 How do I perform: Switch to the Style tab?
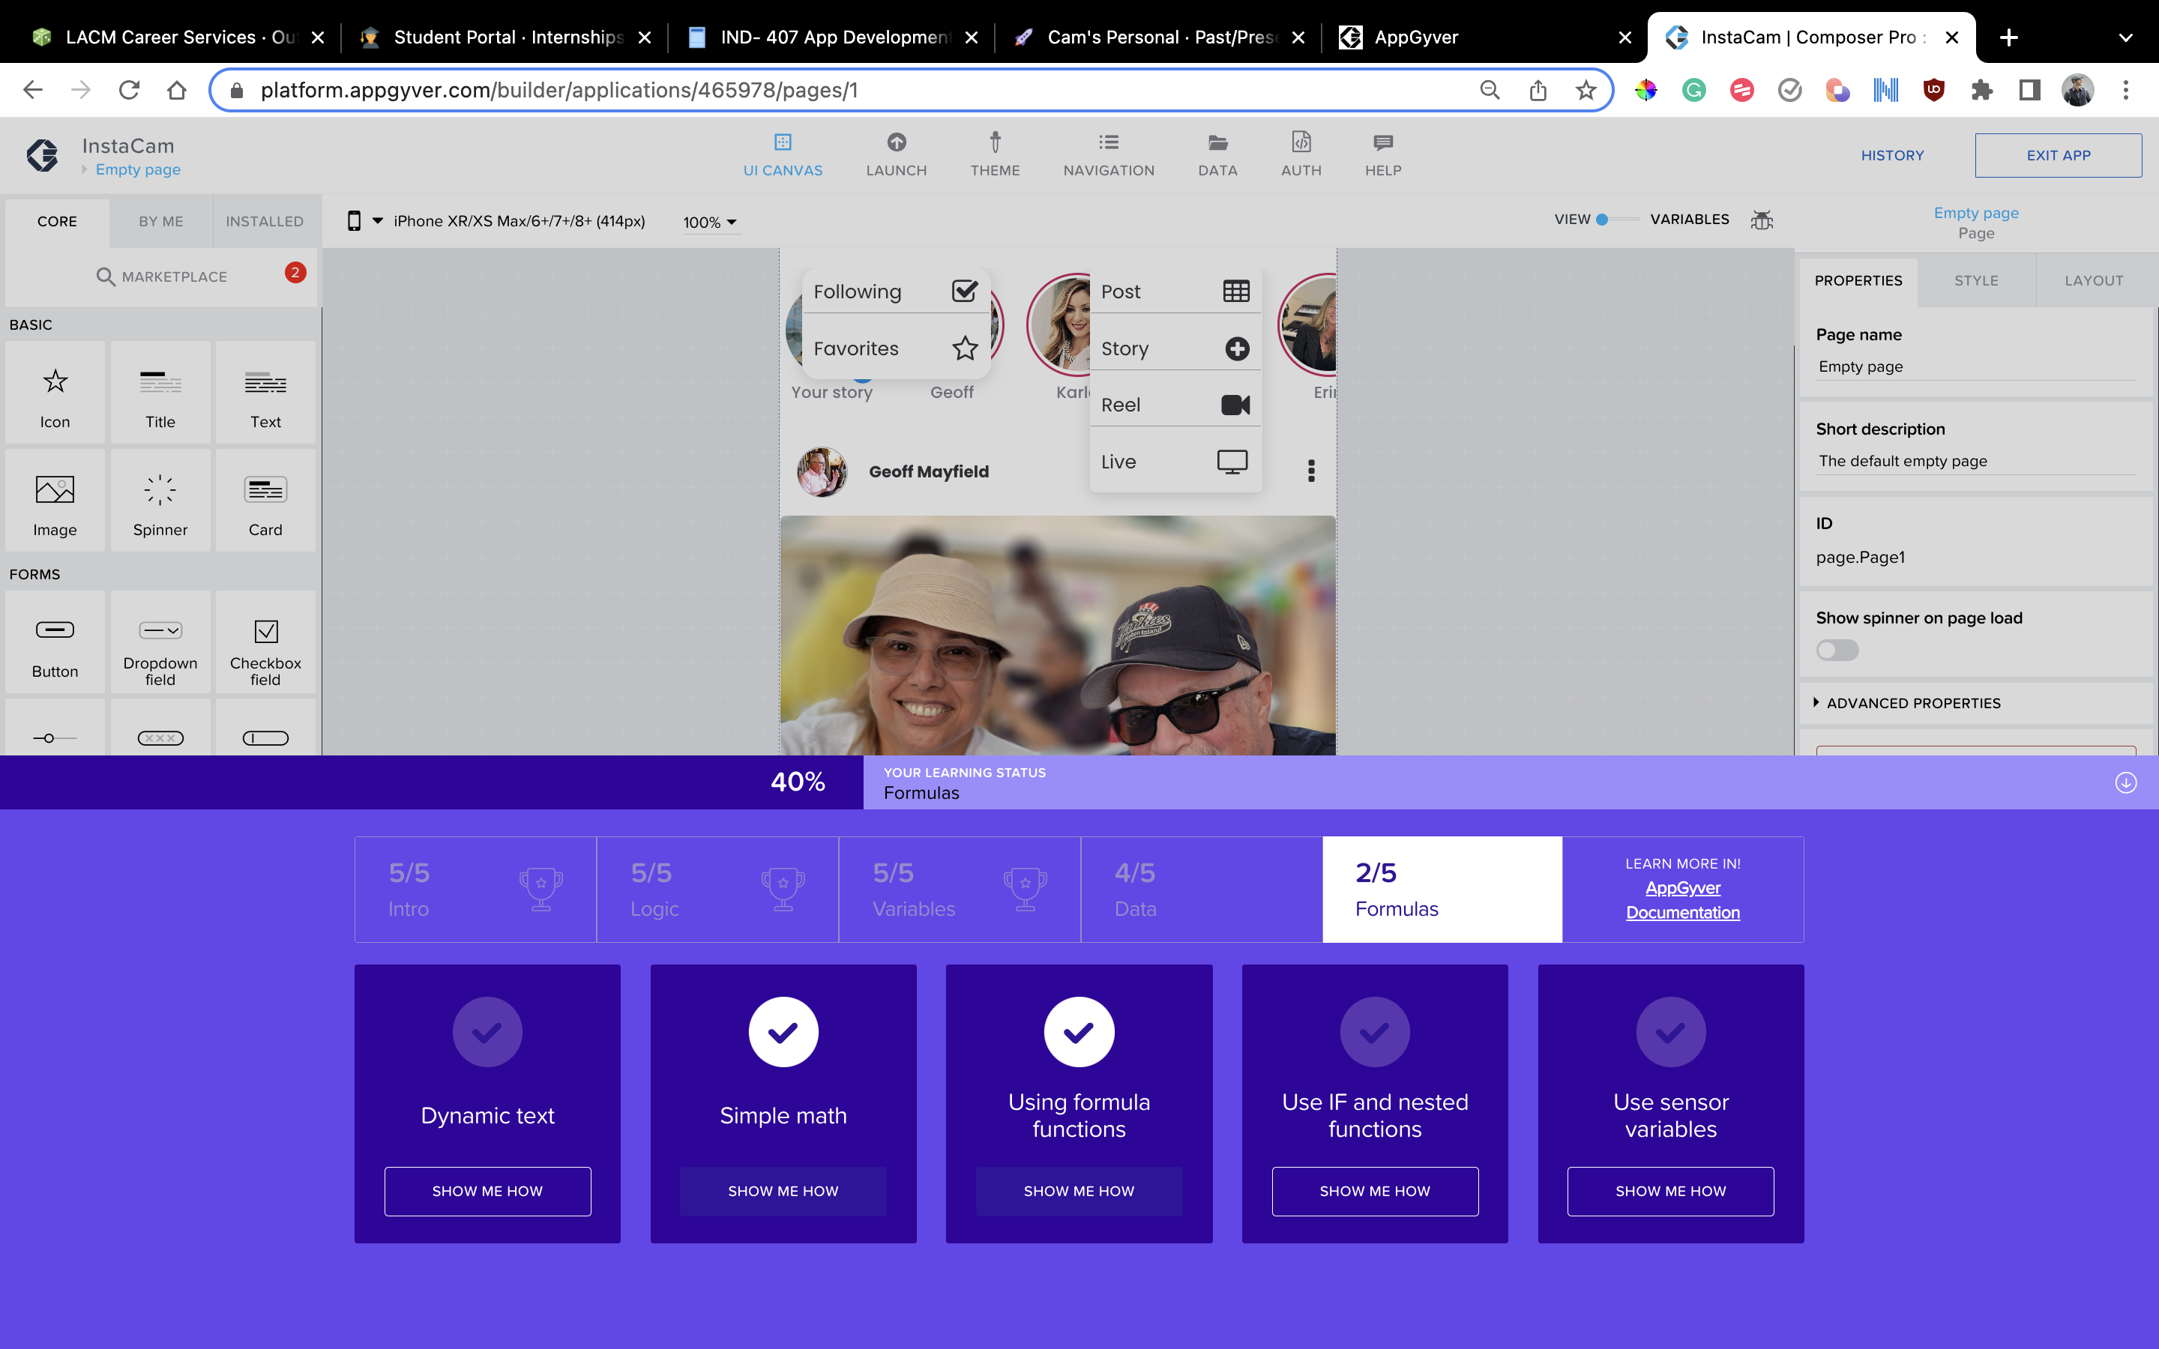point(1975,280)
